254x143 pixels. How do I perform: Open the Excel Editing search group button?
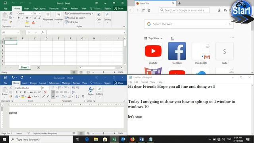tap(107, 17)
